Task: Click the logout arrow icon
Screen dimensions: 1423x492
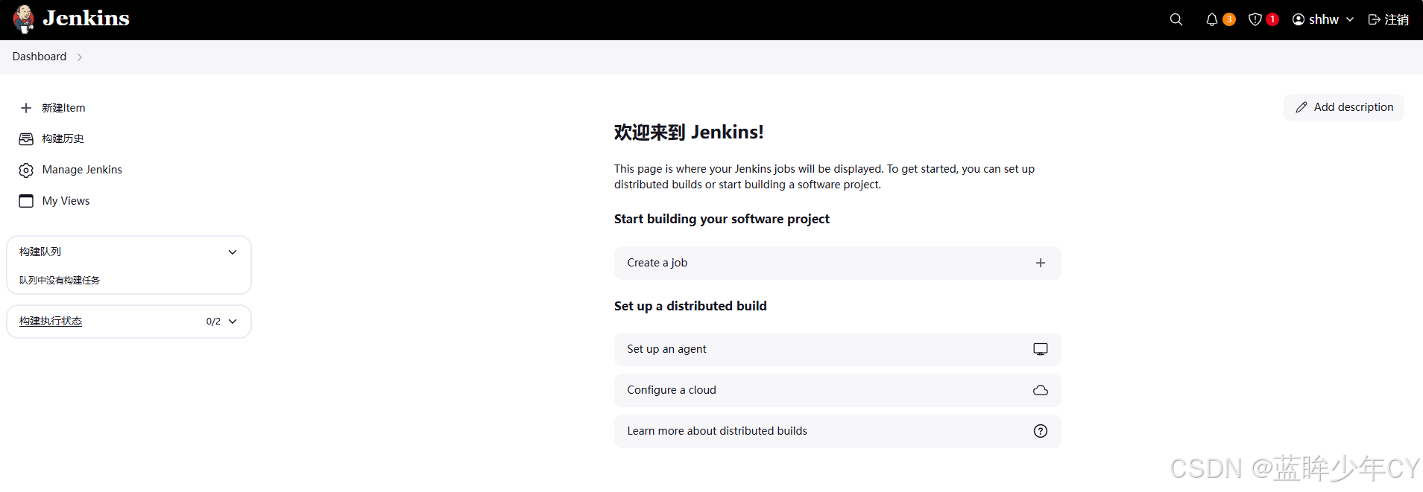Action: point(1375,19)
